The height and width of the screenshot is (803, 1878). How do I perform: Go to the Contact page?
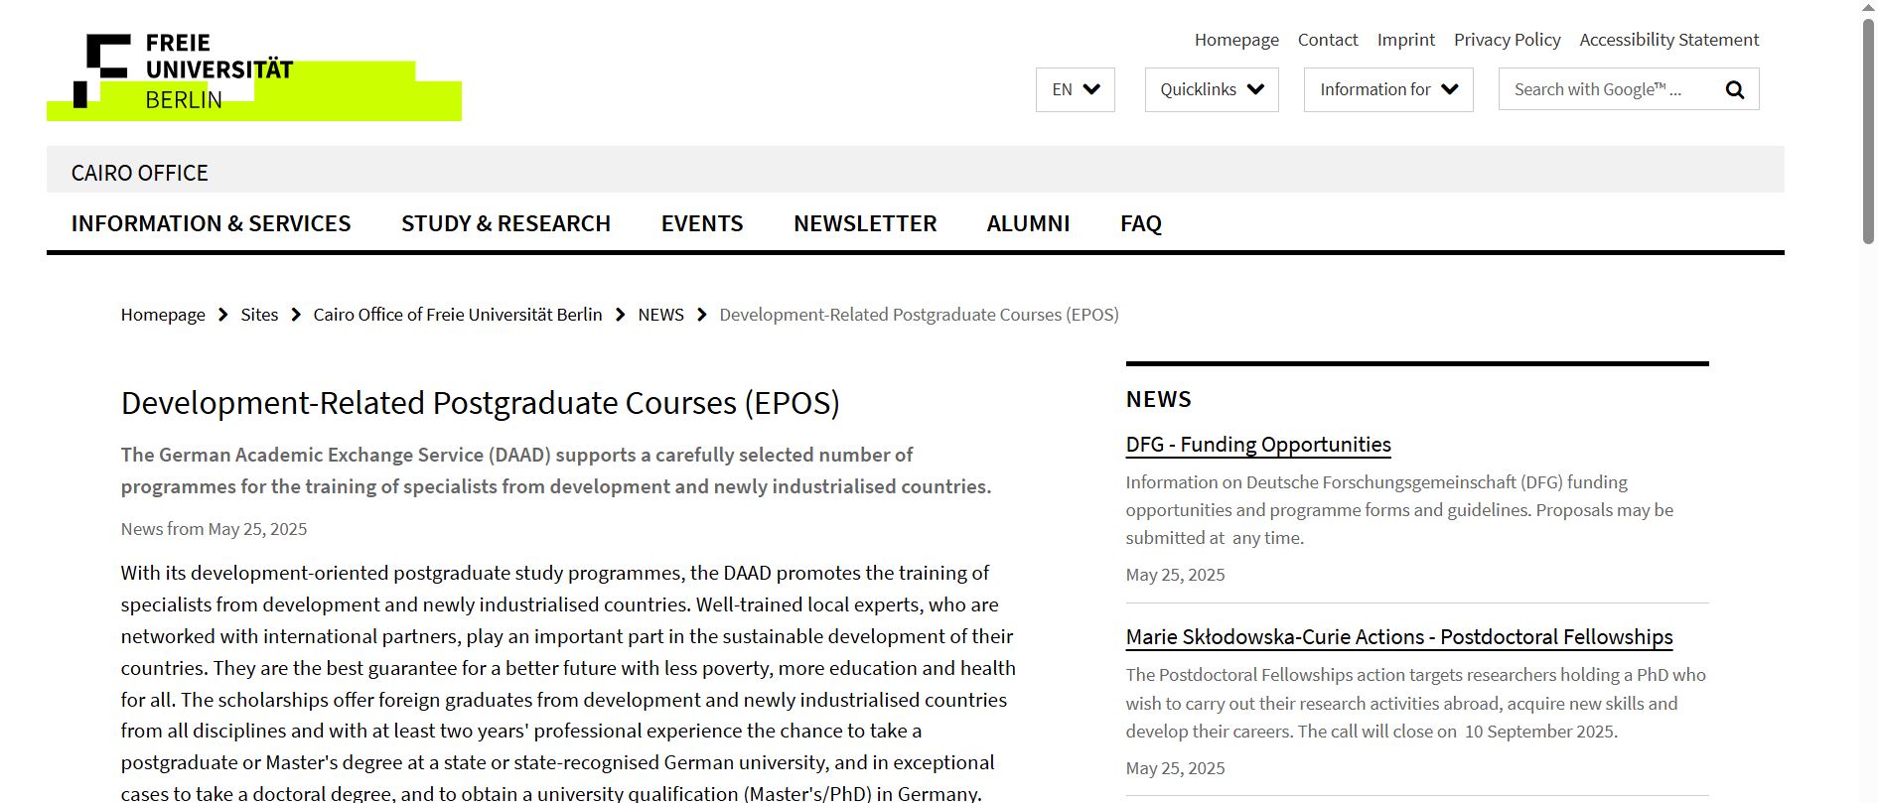click(x=1328, y=40)
